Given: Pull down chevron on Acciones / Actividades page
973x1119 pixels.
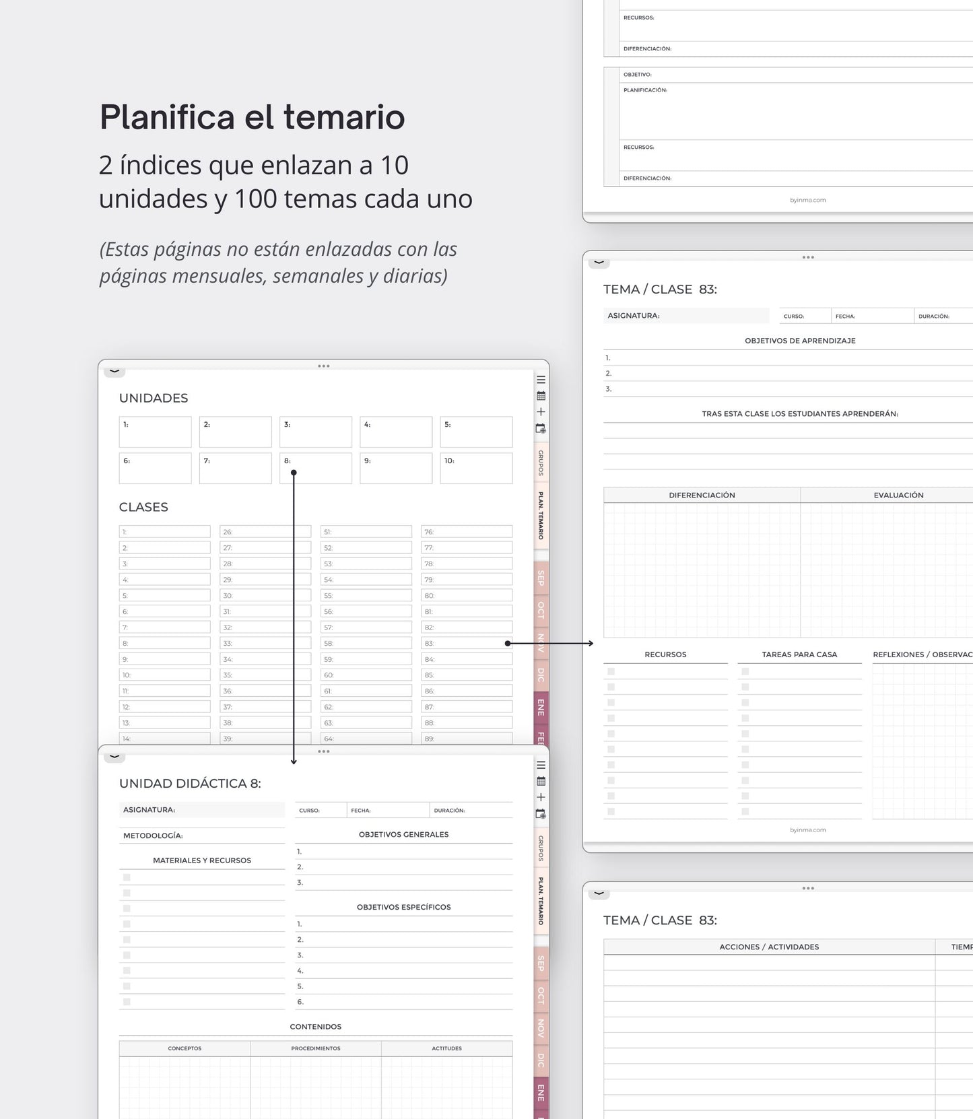Looking at the screenshot, I should click(x=599, y=893).
